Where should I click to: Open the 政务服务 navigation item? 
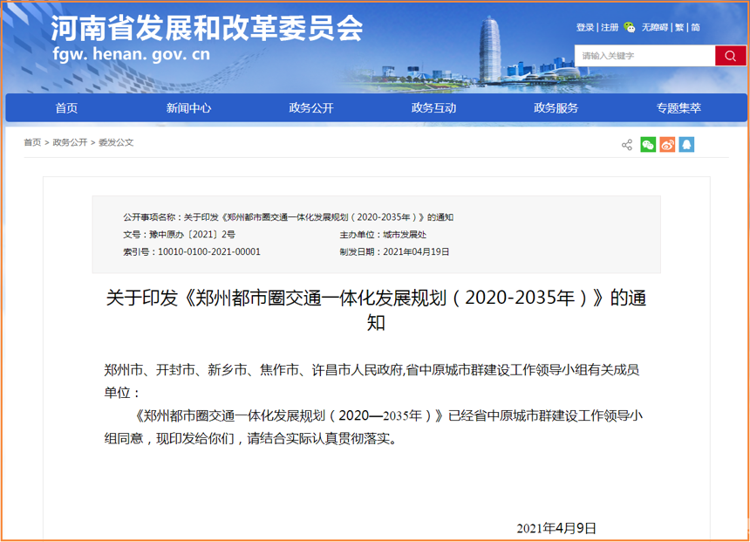click(x=556, y=107)
